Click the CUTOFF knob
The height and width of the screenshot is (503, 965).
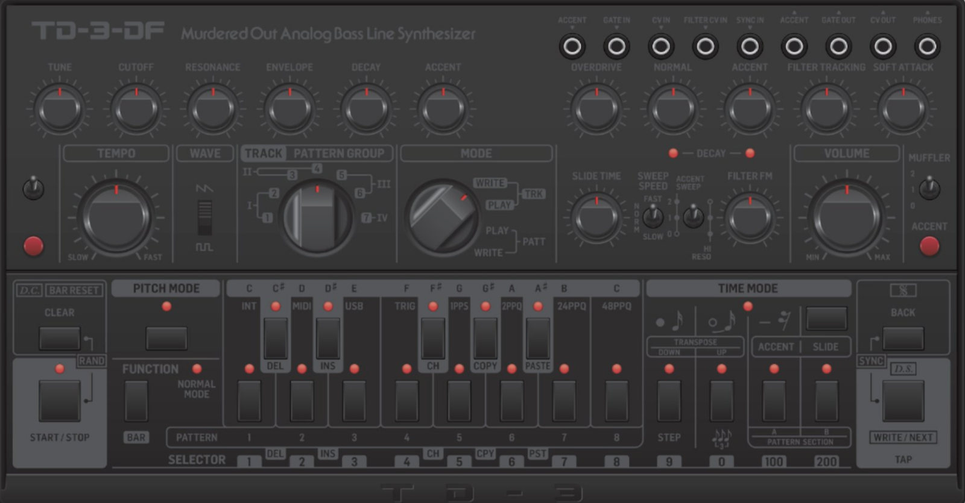point(136,110)
